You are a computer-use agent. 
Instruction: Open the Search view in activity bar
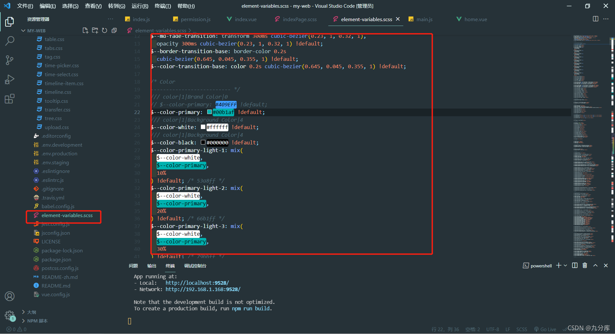click(10, 41)
